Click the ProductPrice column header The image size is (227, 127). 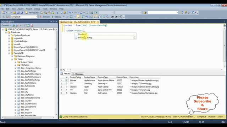pyautogui.click(x=122, y=77)
